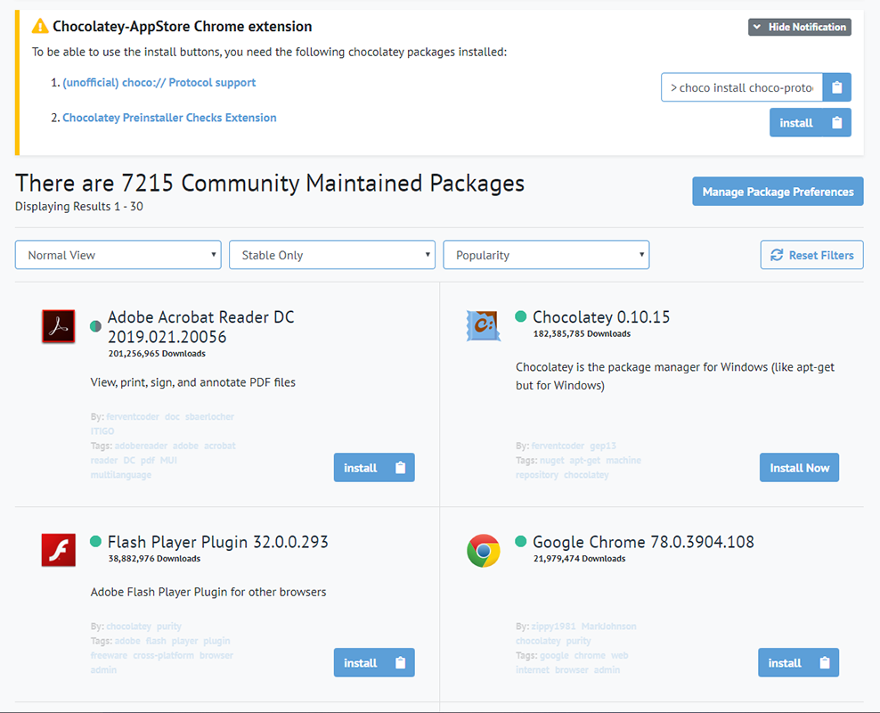This screenshot has width=880, height=713.
Task: Click the Chocolatey package icon
Action: coord(483,326)
